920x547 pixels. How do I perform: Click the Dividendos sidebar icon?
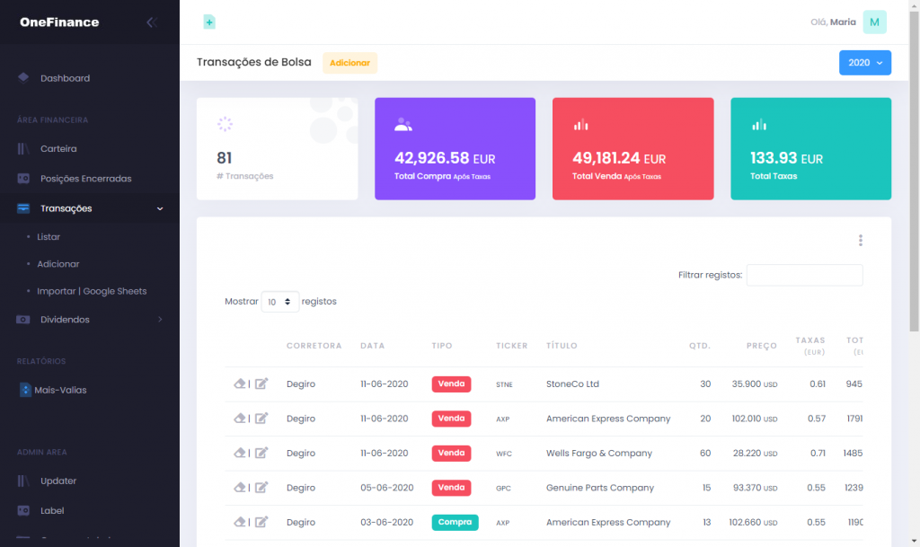[23, 320]
